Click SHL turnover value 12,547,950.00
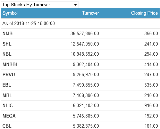 [85, 44]
